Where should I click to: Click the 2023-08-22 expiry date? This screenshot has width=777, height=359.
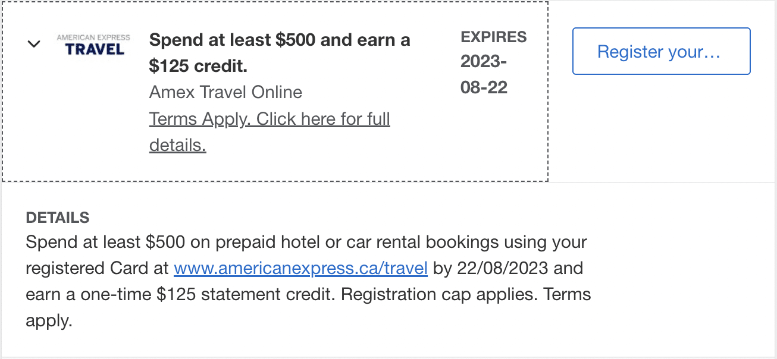484,74
